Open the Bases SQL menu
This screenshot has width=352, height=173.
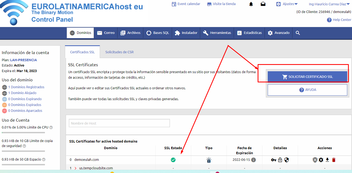[x=158, y=33]
